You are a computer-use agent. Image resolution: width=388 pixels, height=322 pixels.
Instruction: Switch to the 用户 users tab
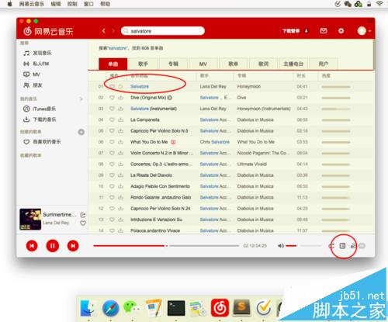[x=324, y=64]
